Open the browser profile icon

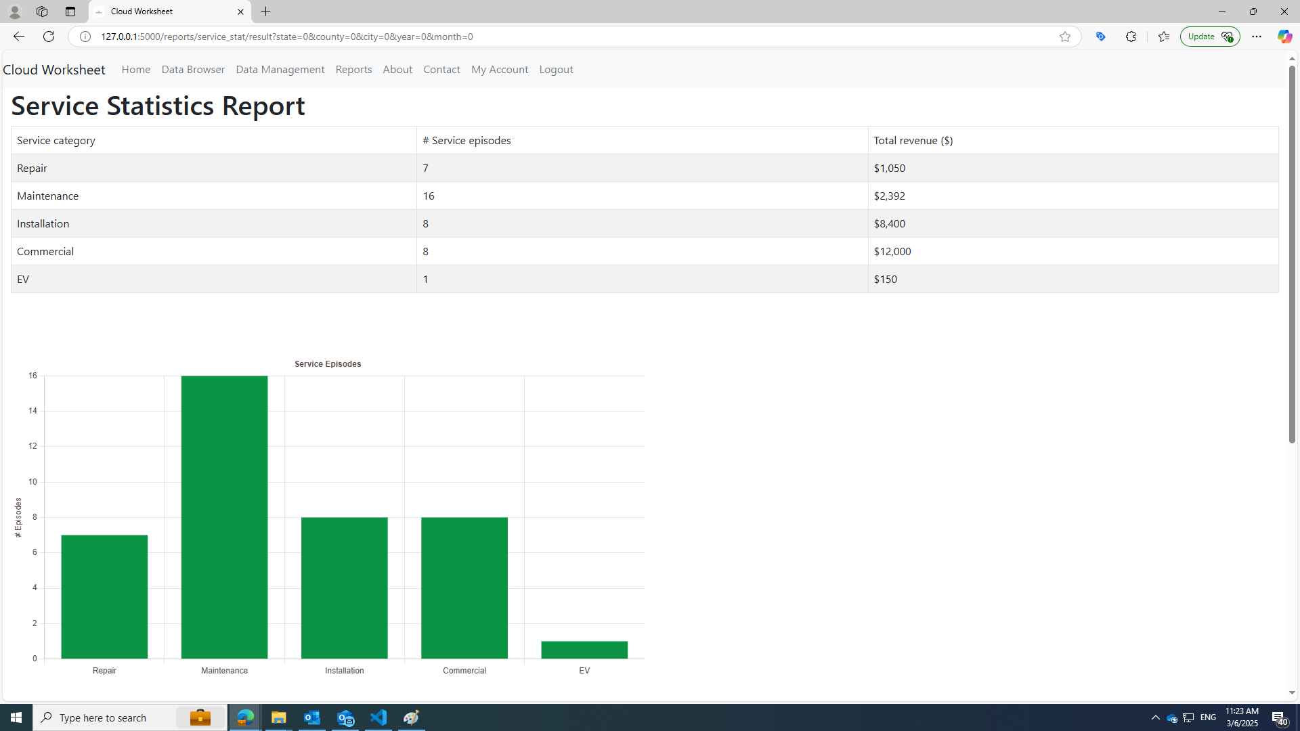click(14, 12)
